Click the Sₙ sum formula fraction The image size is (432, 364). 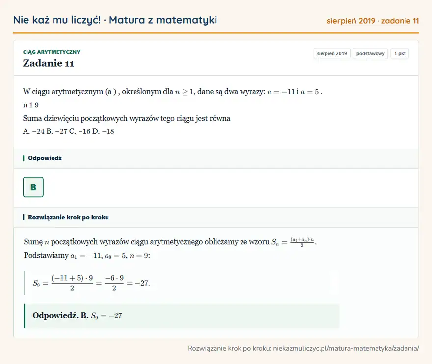pos(302,242)
